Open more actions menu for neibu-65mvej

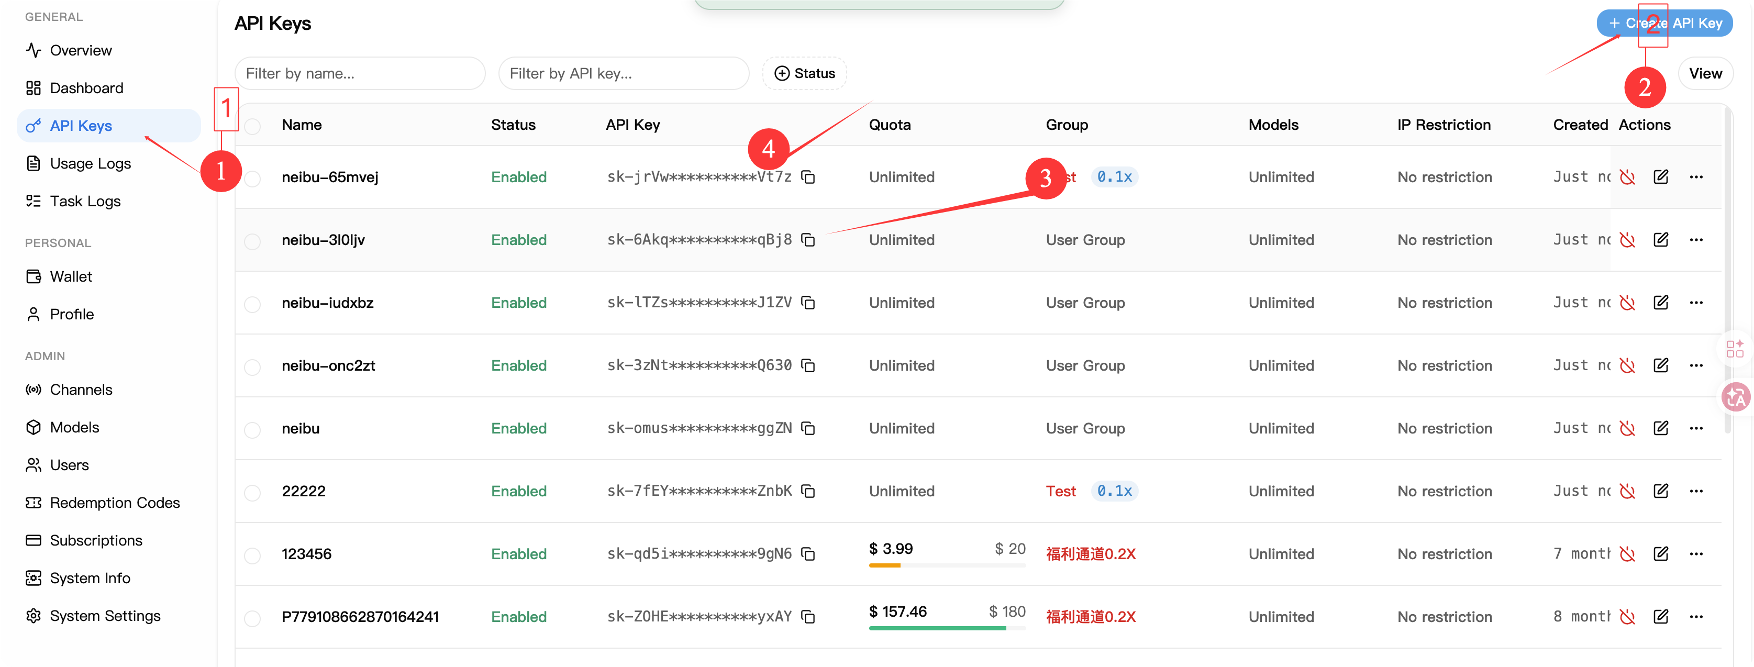1695,177
